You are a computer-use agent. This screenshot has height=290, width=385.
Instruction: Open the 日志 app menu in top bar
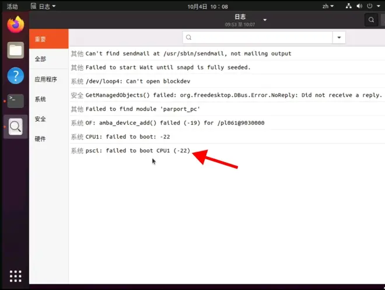pyautogui.click(x=43, y=6)
